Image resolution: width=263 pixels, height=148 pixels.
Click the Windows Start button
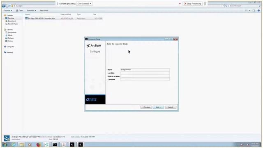coord(5,144)
